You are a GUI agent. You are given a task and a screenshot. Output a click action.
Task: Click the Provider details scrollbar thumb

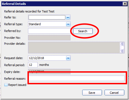point(122,47)
